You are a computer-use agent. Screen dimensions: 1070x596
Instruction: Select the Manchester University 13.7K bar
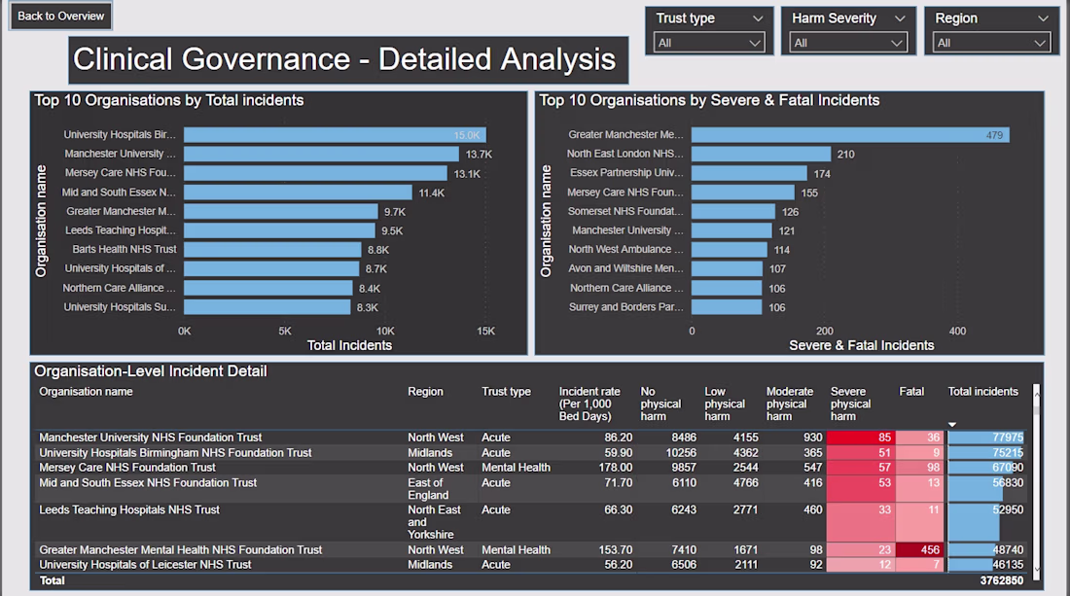pyautogui.click(x=322, y=155)
